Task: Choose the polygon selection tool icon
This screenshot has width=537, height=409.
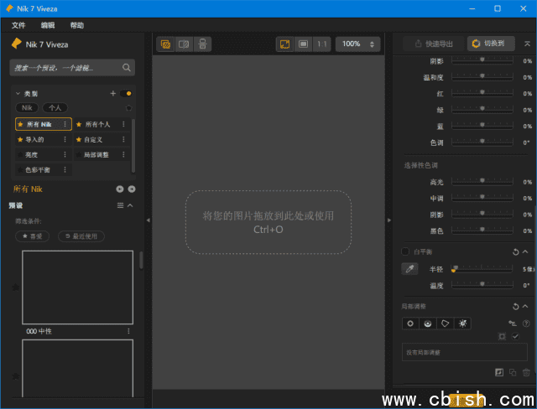Action: [x=446, y=323]
